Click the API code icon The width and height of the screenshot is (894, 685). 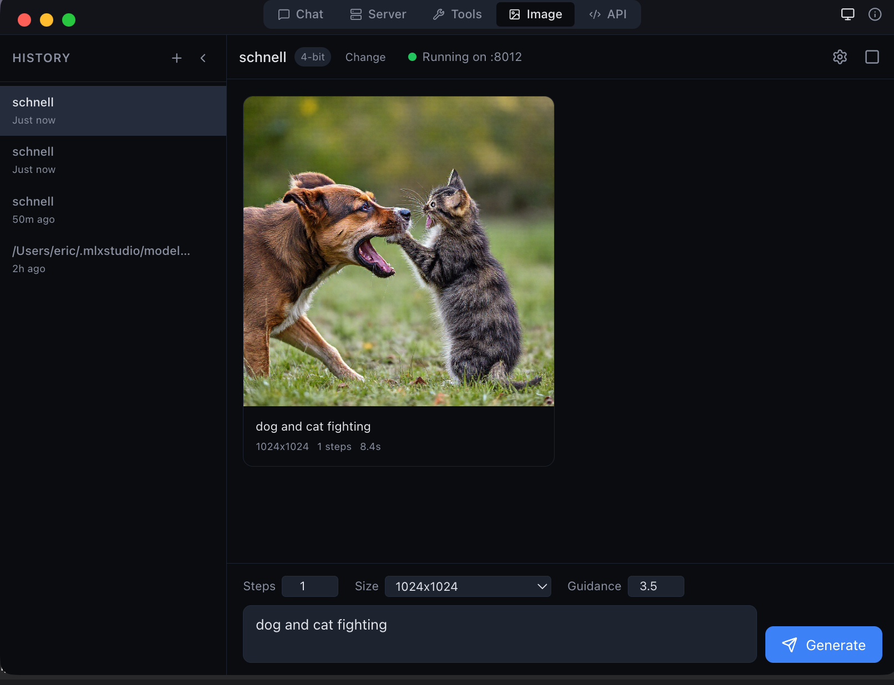point(595,14)
